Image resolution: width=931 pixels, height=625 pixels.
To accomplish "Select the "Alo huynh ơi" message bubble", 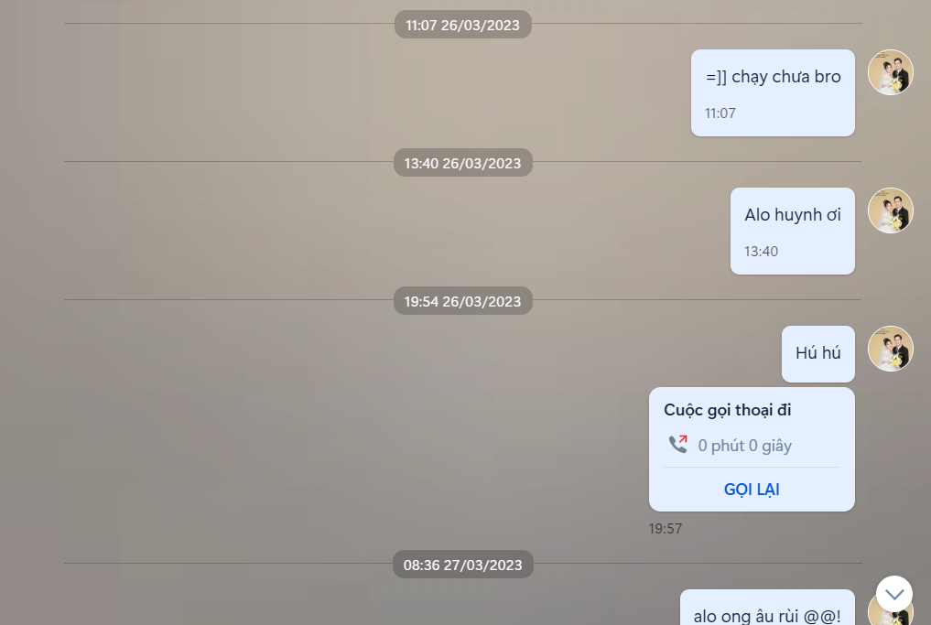I will coord(793,232).
